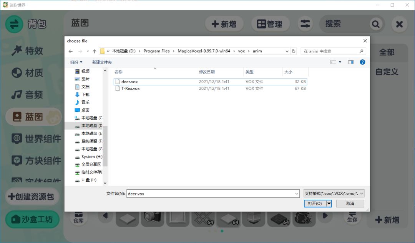
Task: Click the search magnifier icon
Action: (x=375, y=24)
